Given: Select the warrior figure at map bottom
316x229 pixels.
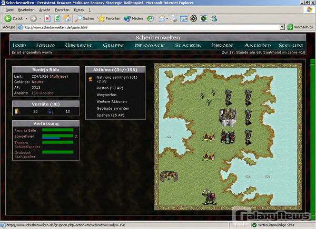Looking at the screenshot, I should click(x=208, y=196).
